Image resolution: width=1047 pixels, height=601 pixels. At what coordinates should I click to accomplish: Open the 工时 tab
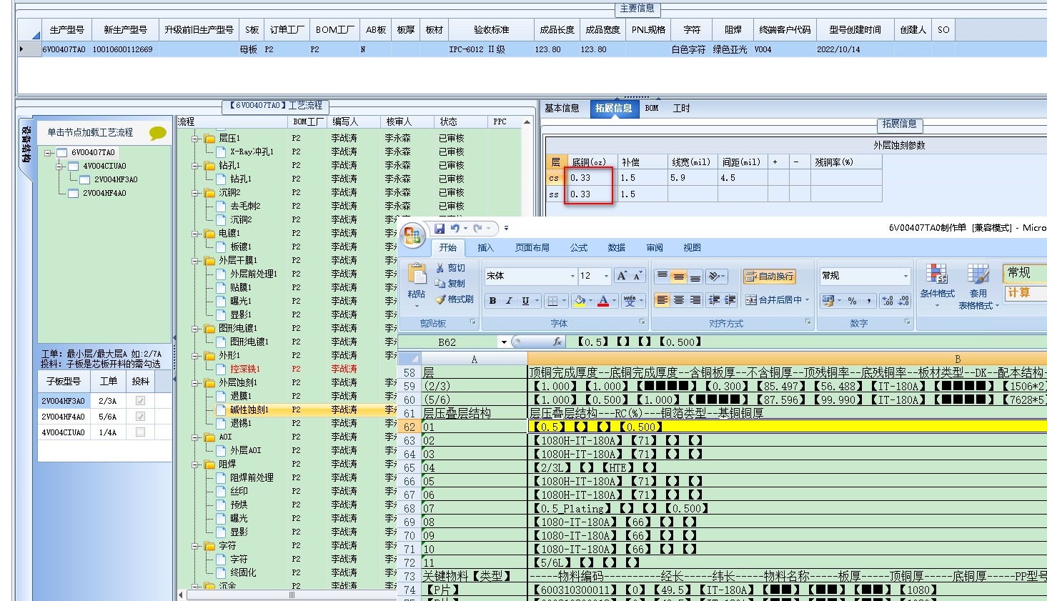click(682, 109)
